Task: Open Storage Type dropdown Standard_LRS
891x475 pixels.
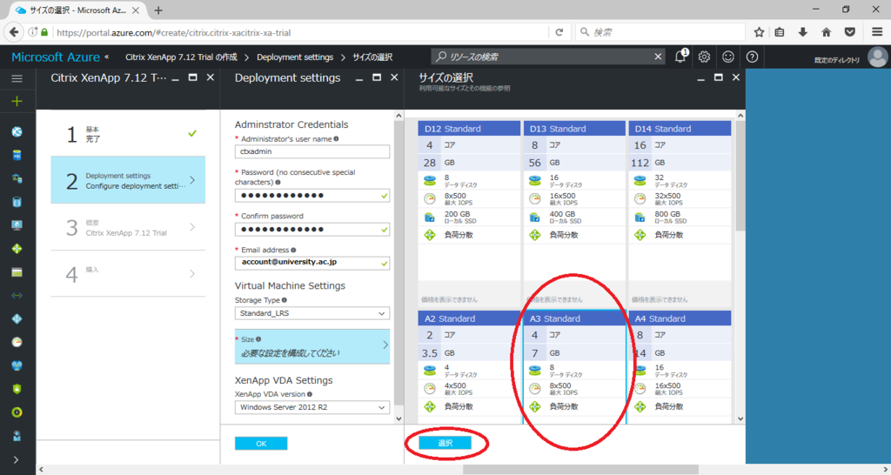Action: coord(312,313)
